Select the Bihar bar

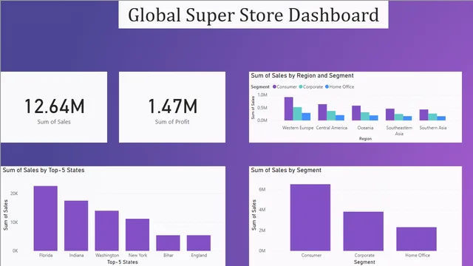point(168,243)
